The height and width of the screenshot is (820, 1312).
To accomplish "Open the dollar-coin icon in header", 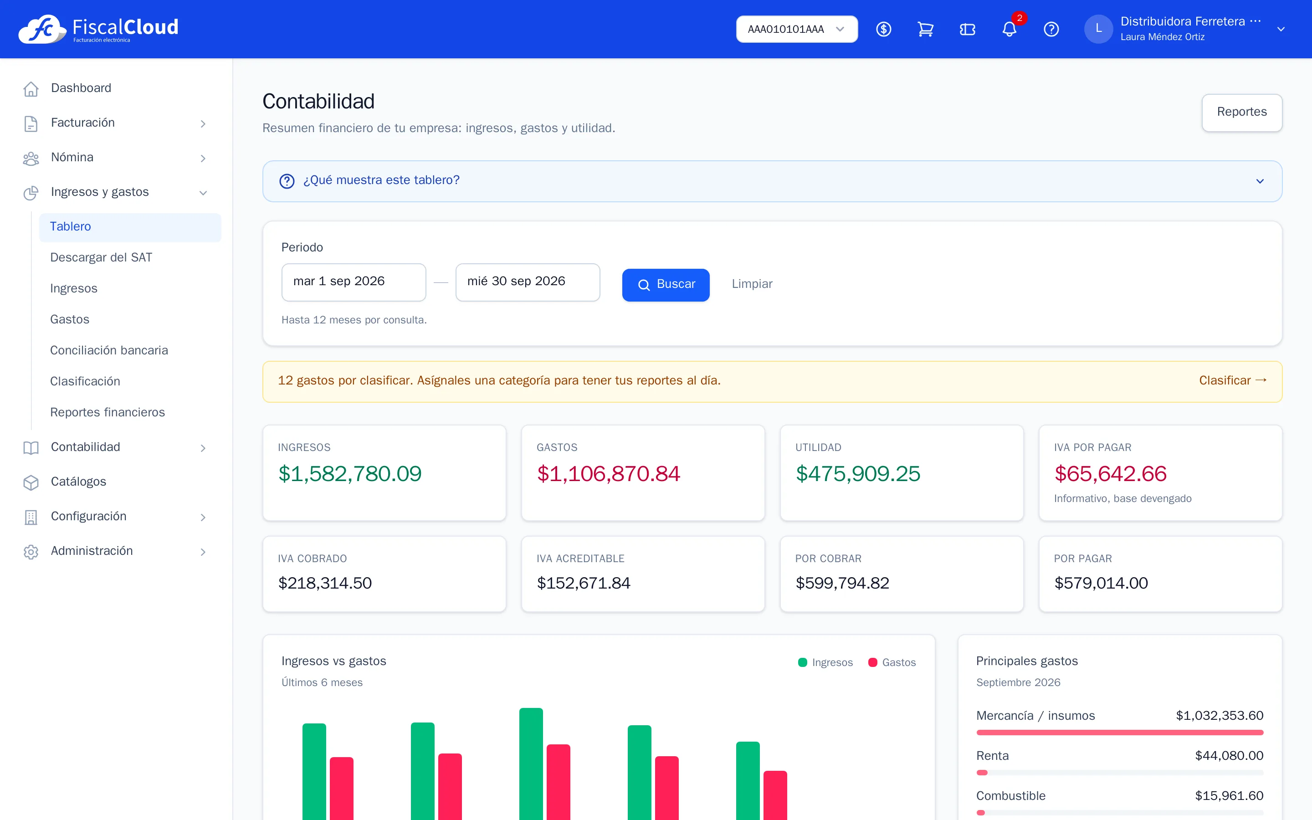I will [883, 29].
